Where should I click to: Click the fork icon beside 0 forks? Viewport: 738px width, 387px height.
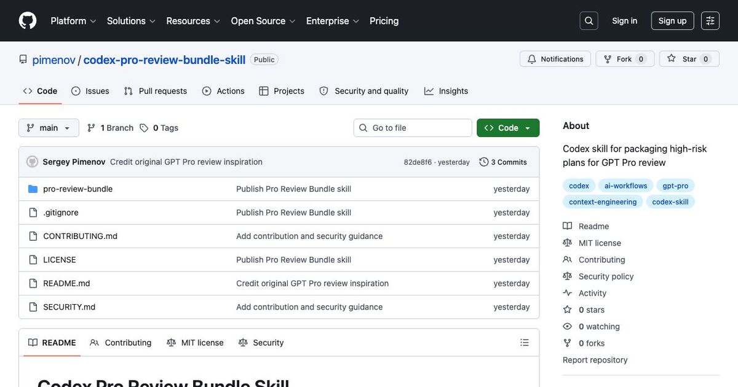tap(567, 343)
